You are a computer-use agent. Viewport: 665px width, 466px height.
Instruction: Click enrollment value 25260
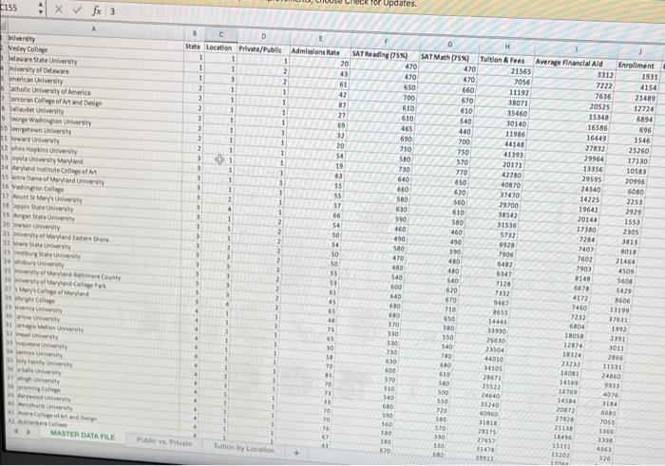638,151
